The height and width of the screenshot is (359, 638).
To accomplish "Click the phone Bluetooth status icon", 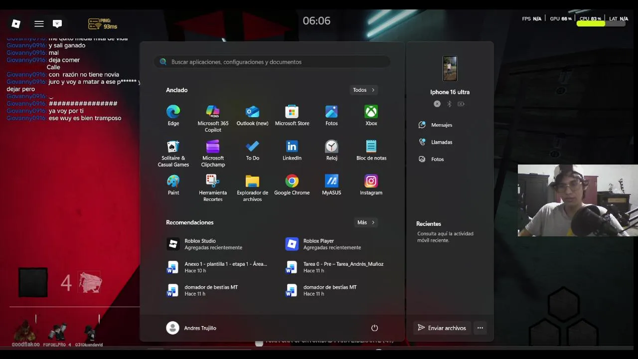I will click(449, 104).
